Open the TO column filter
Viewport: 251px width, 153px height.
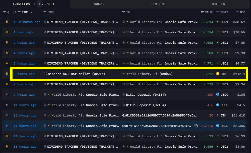(123, 12)
